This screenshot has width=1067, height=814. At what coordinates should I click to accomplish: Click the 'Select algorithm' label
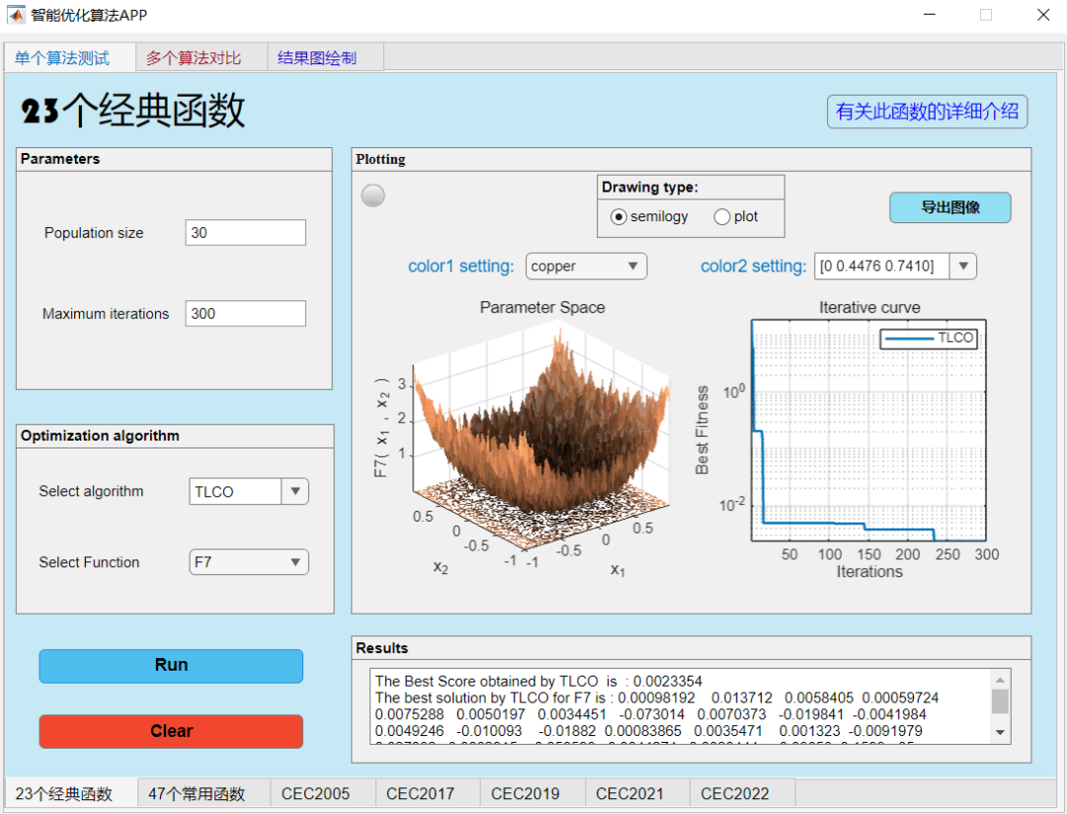click(91, 491)
